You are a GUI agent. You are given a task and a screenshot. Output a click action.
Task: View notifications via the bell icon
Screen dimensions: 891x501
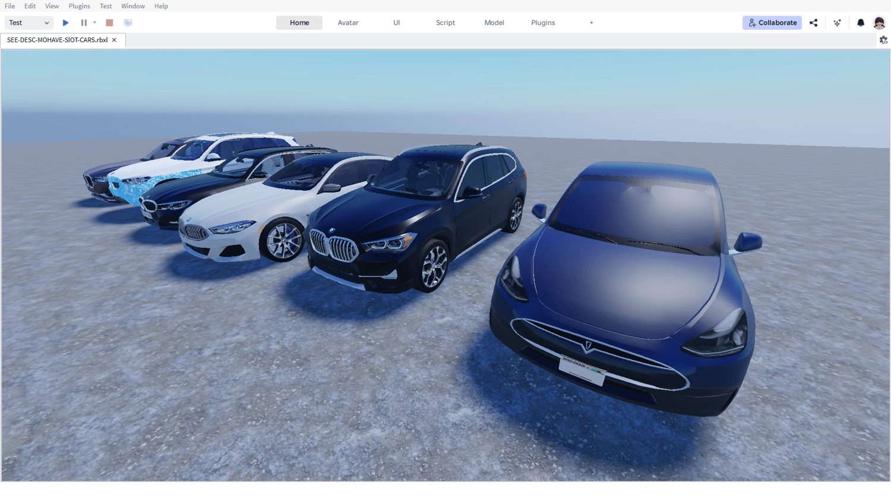(861, 23)
